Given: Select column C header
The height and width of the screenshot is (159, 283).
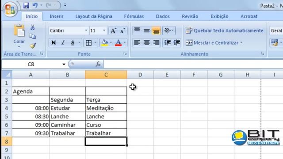Looking at the screenshot, I should pos(106,75).
